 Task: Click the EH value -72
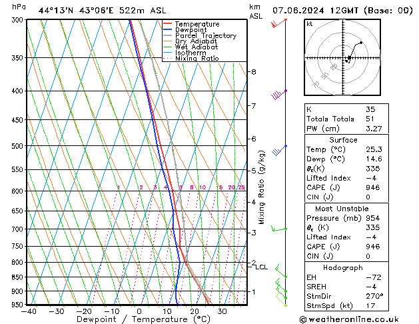pos(374,277)
